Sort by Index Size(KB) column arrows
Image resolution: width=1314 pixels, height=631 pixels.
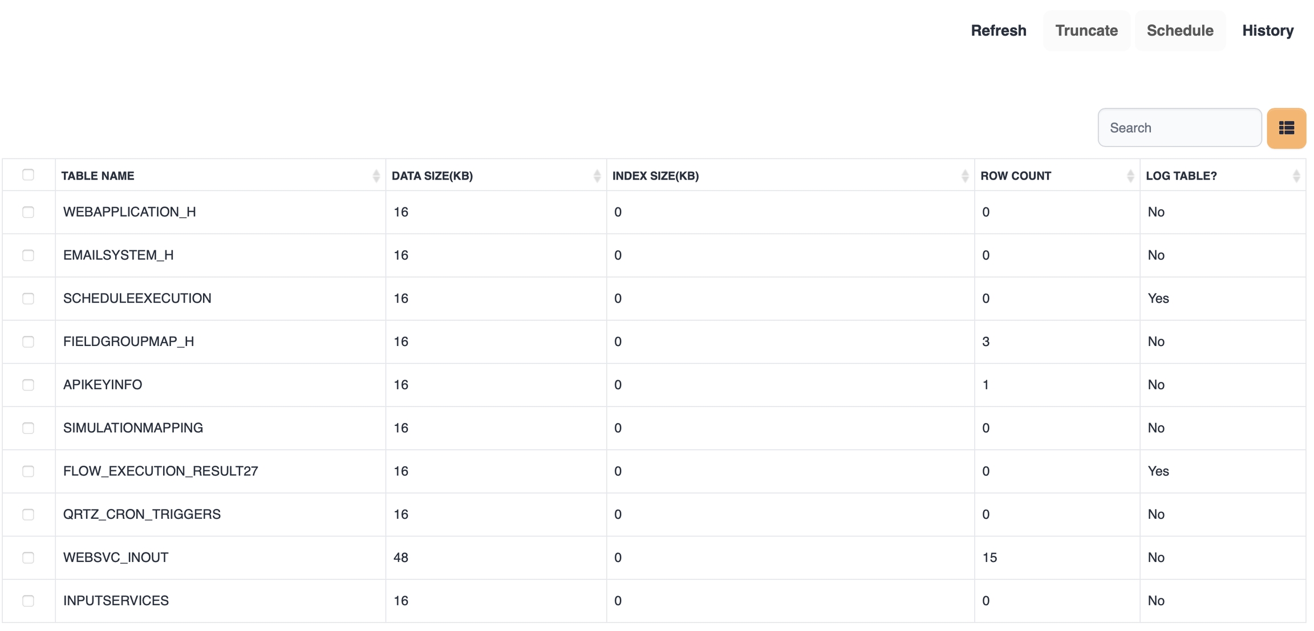(x=964, y=176)
